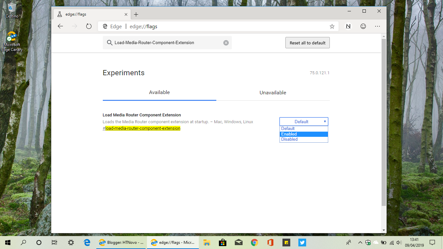Clear the flag search field with the X icon
Image resolution: width=443 pixels, height=249 pixels.
coord(226,42)
